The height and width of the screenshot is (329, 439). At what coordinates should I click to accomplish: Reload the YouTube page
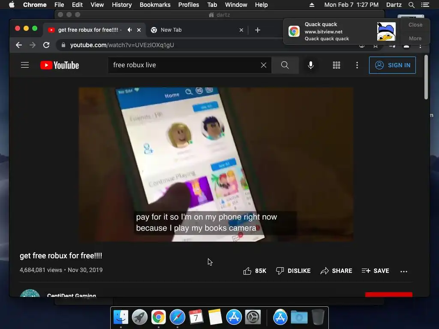pyautogui.click(x=46, y=45)
